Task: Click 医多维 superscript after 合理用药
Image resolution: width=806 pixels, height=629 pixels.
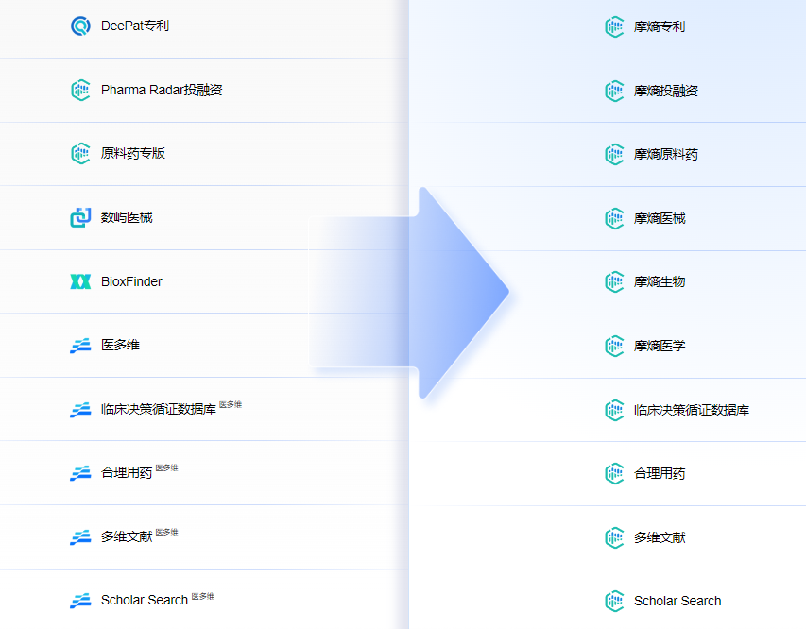Action: click(x=166, y=468)
